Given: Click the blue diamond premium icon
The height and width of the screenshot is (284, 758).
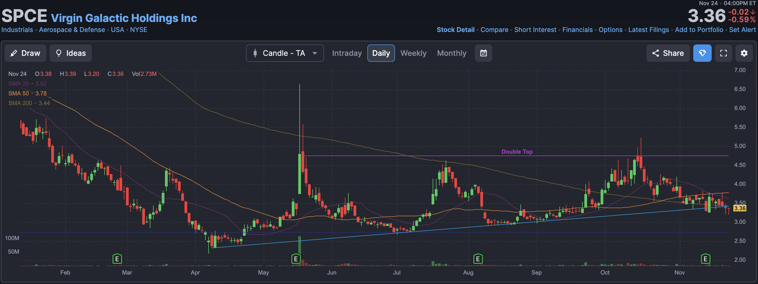Looking at the screenshot, I should coord(702,53).
